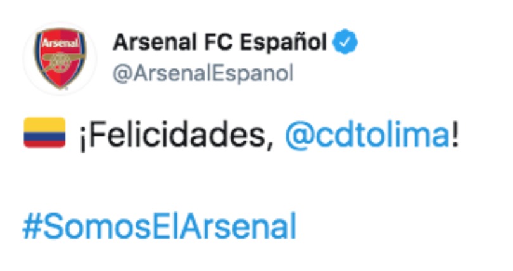Click the @ArsenalEspanol handle
This screenshot has height=271, width=513.
(x=203, y=73)
